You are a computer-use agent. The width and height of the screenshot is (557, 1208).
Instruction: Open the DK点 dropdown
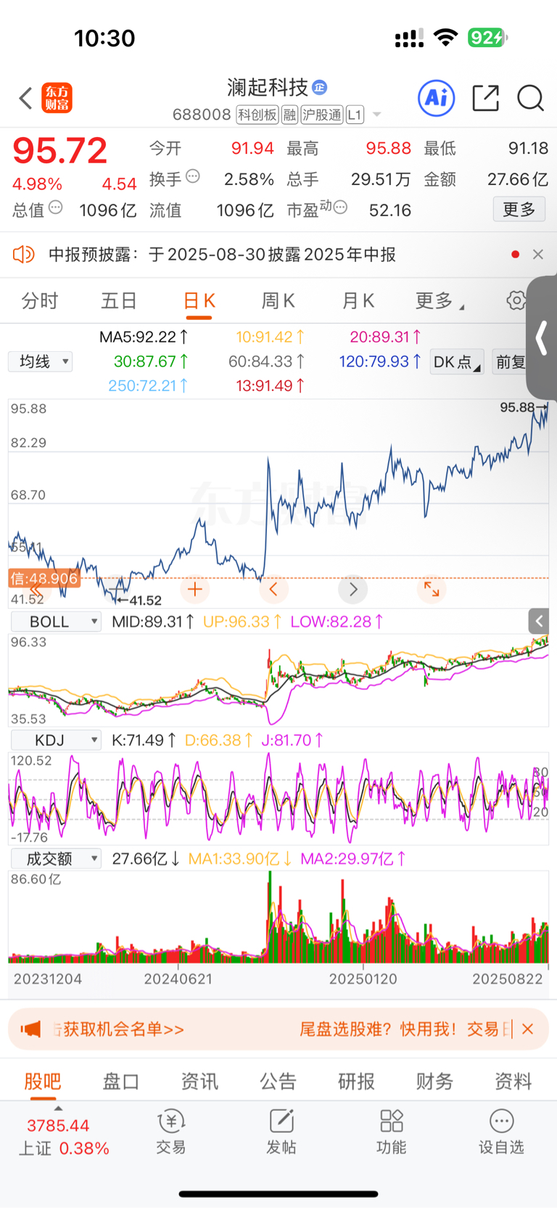point(456,362)
